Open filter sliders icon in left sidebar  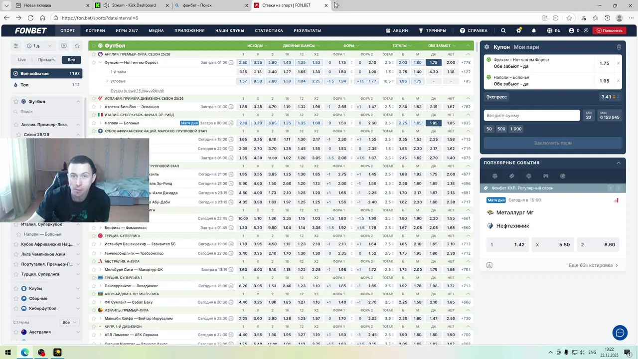16,46
